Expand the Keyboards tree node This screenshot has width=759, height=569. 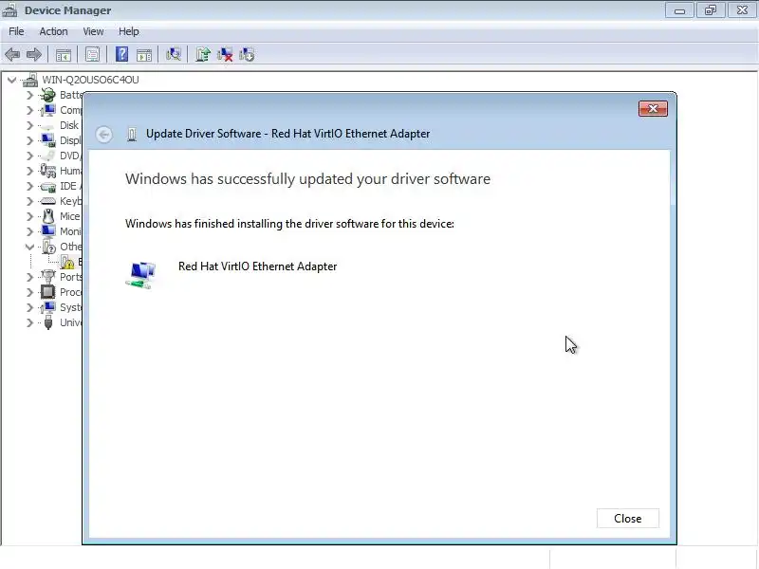tap(30, 201)
